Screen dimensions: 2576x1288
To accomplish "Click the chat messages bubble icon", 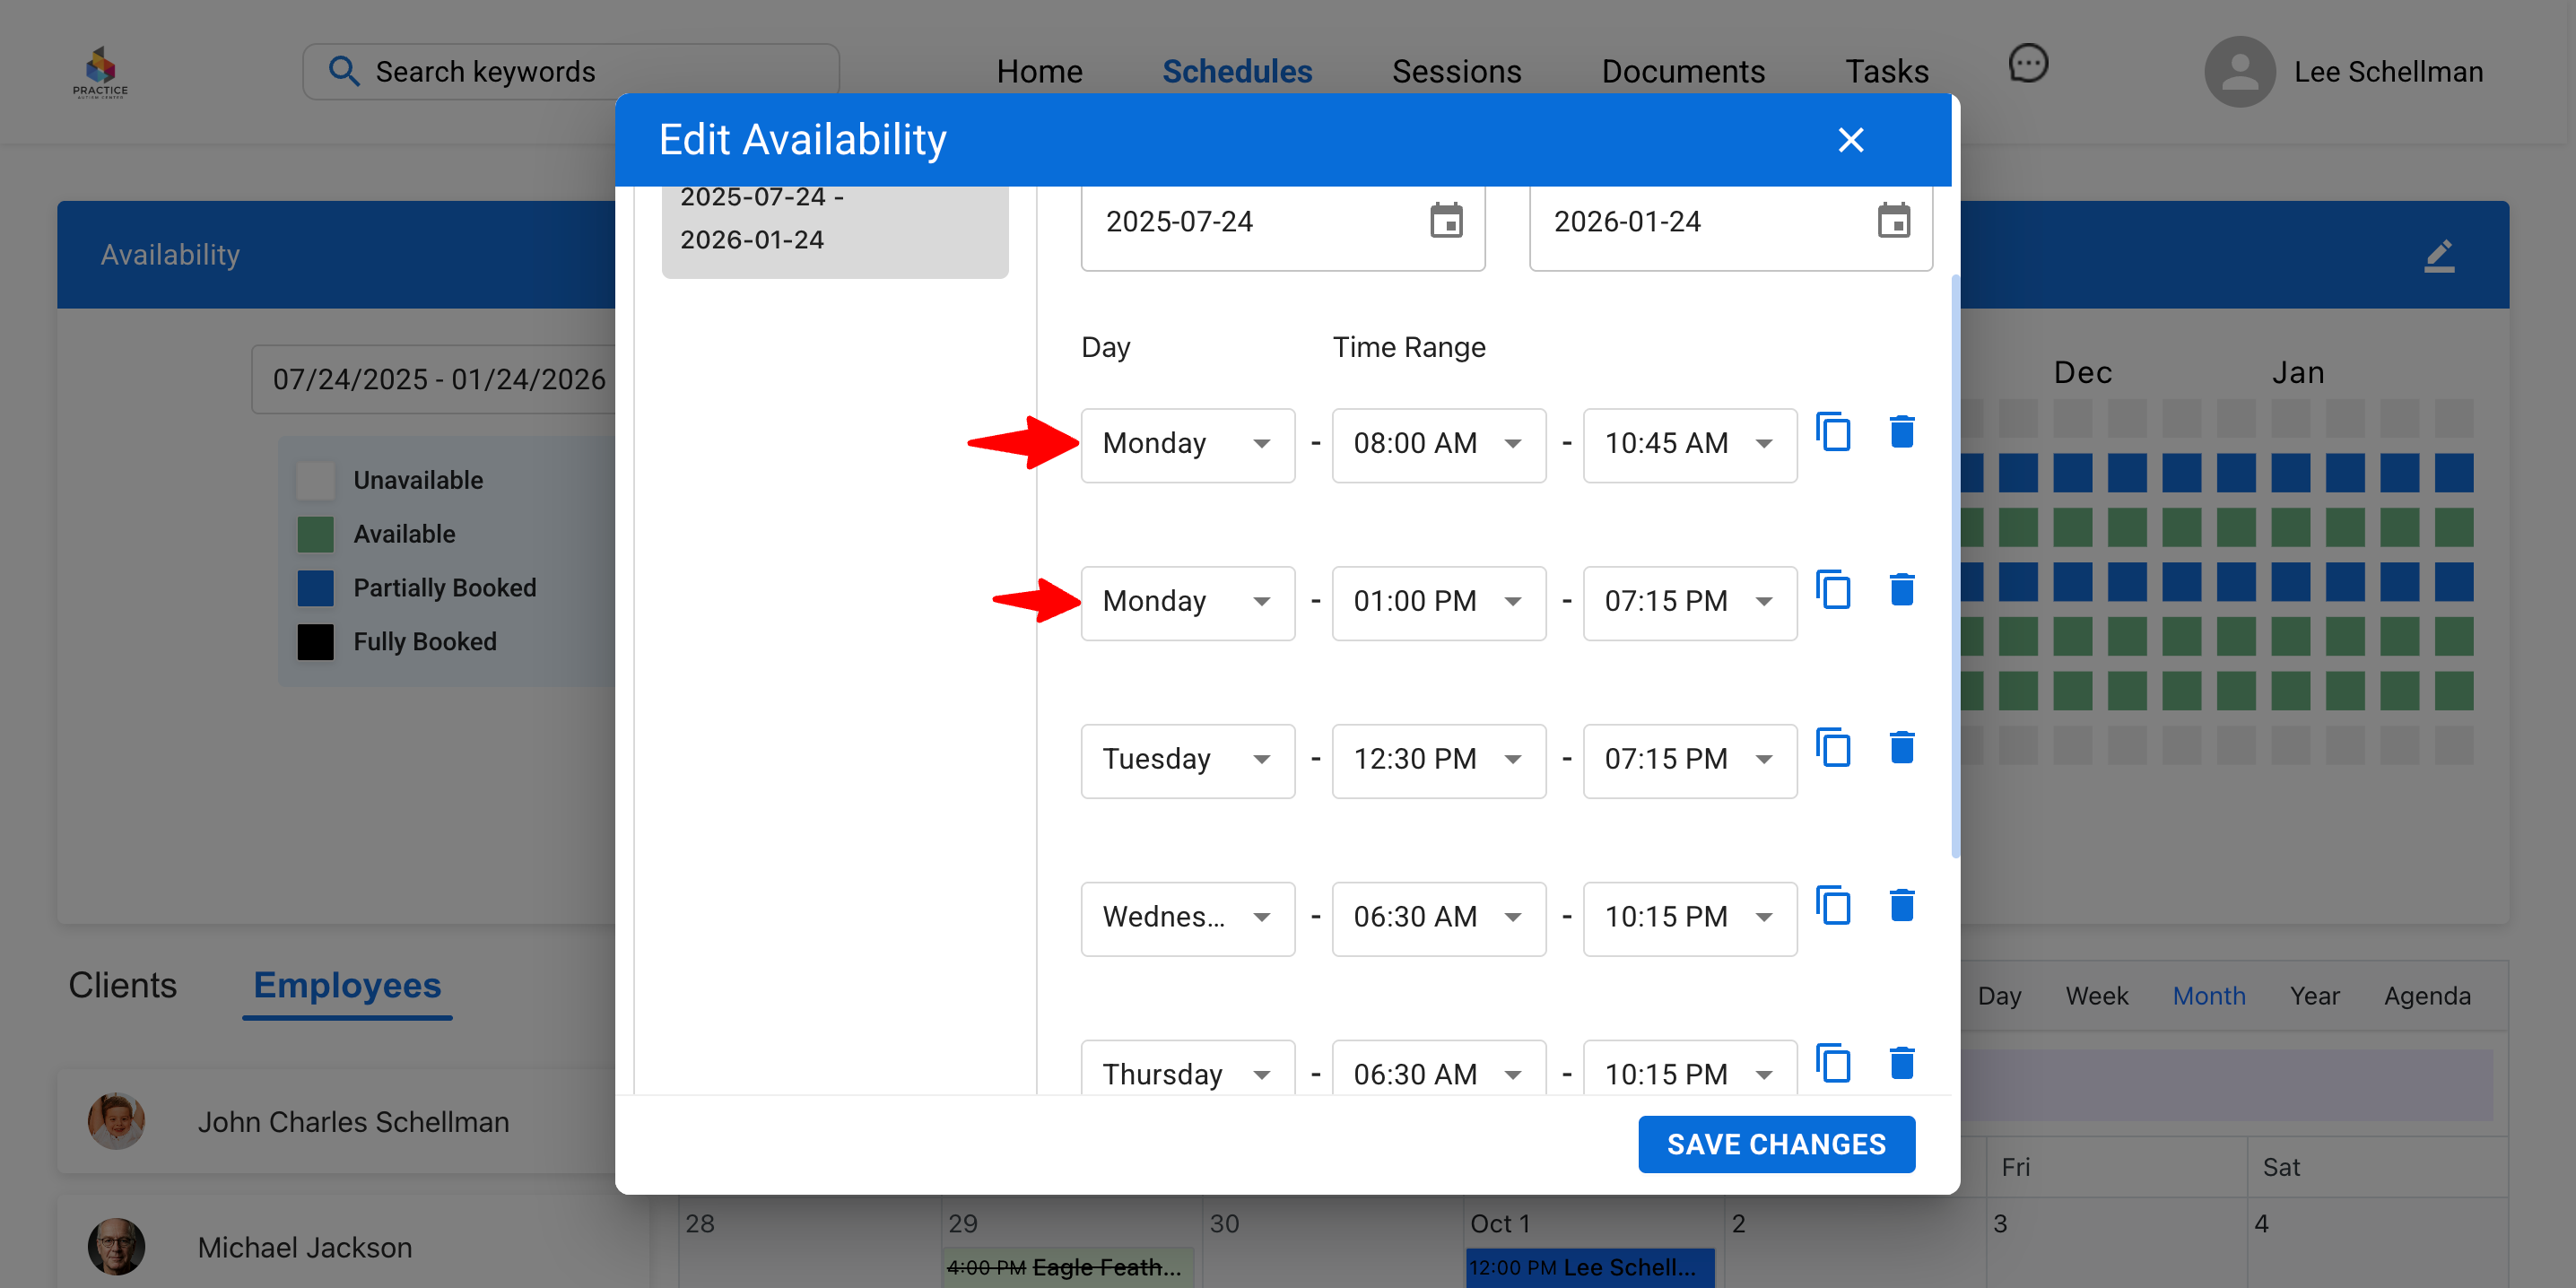I will 2028,65.
